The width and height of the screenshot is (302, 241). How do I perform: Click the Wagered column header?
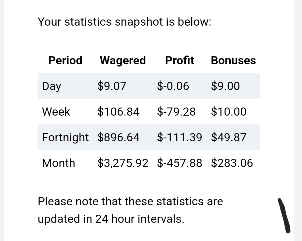123,61
